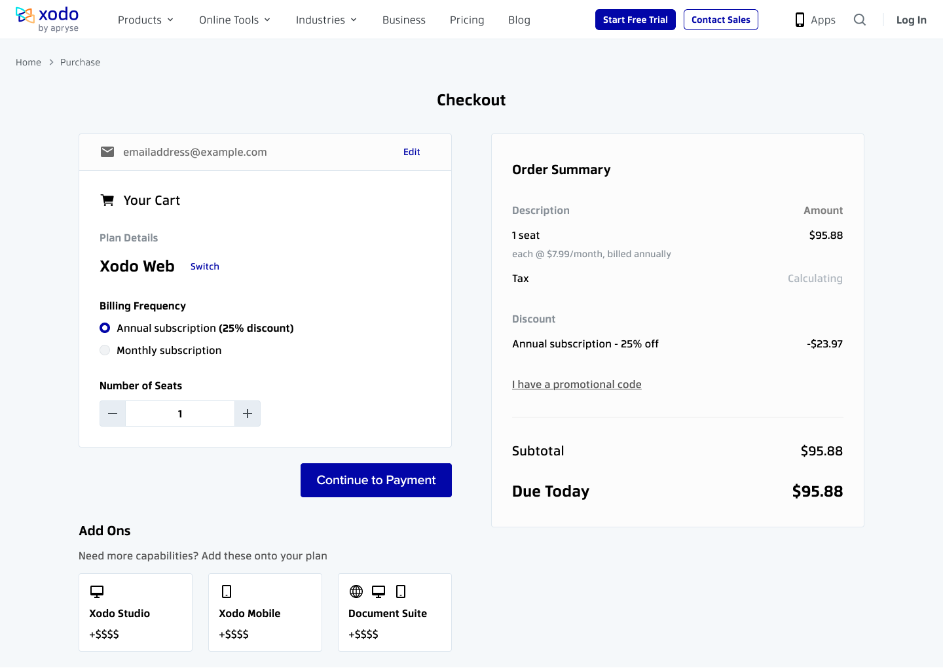This screenshot has width=943, height=670.
Task: Go to Home breadcrumb
Action: coord(28,62)
